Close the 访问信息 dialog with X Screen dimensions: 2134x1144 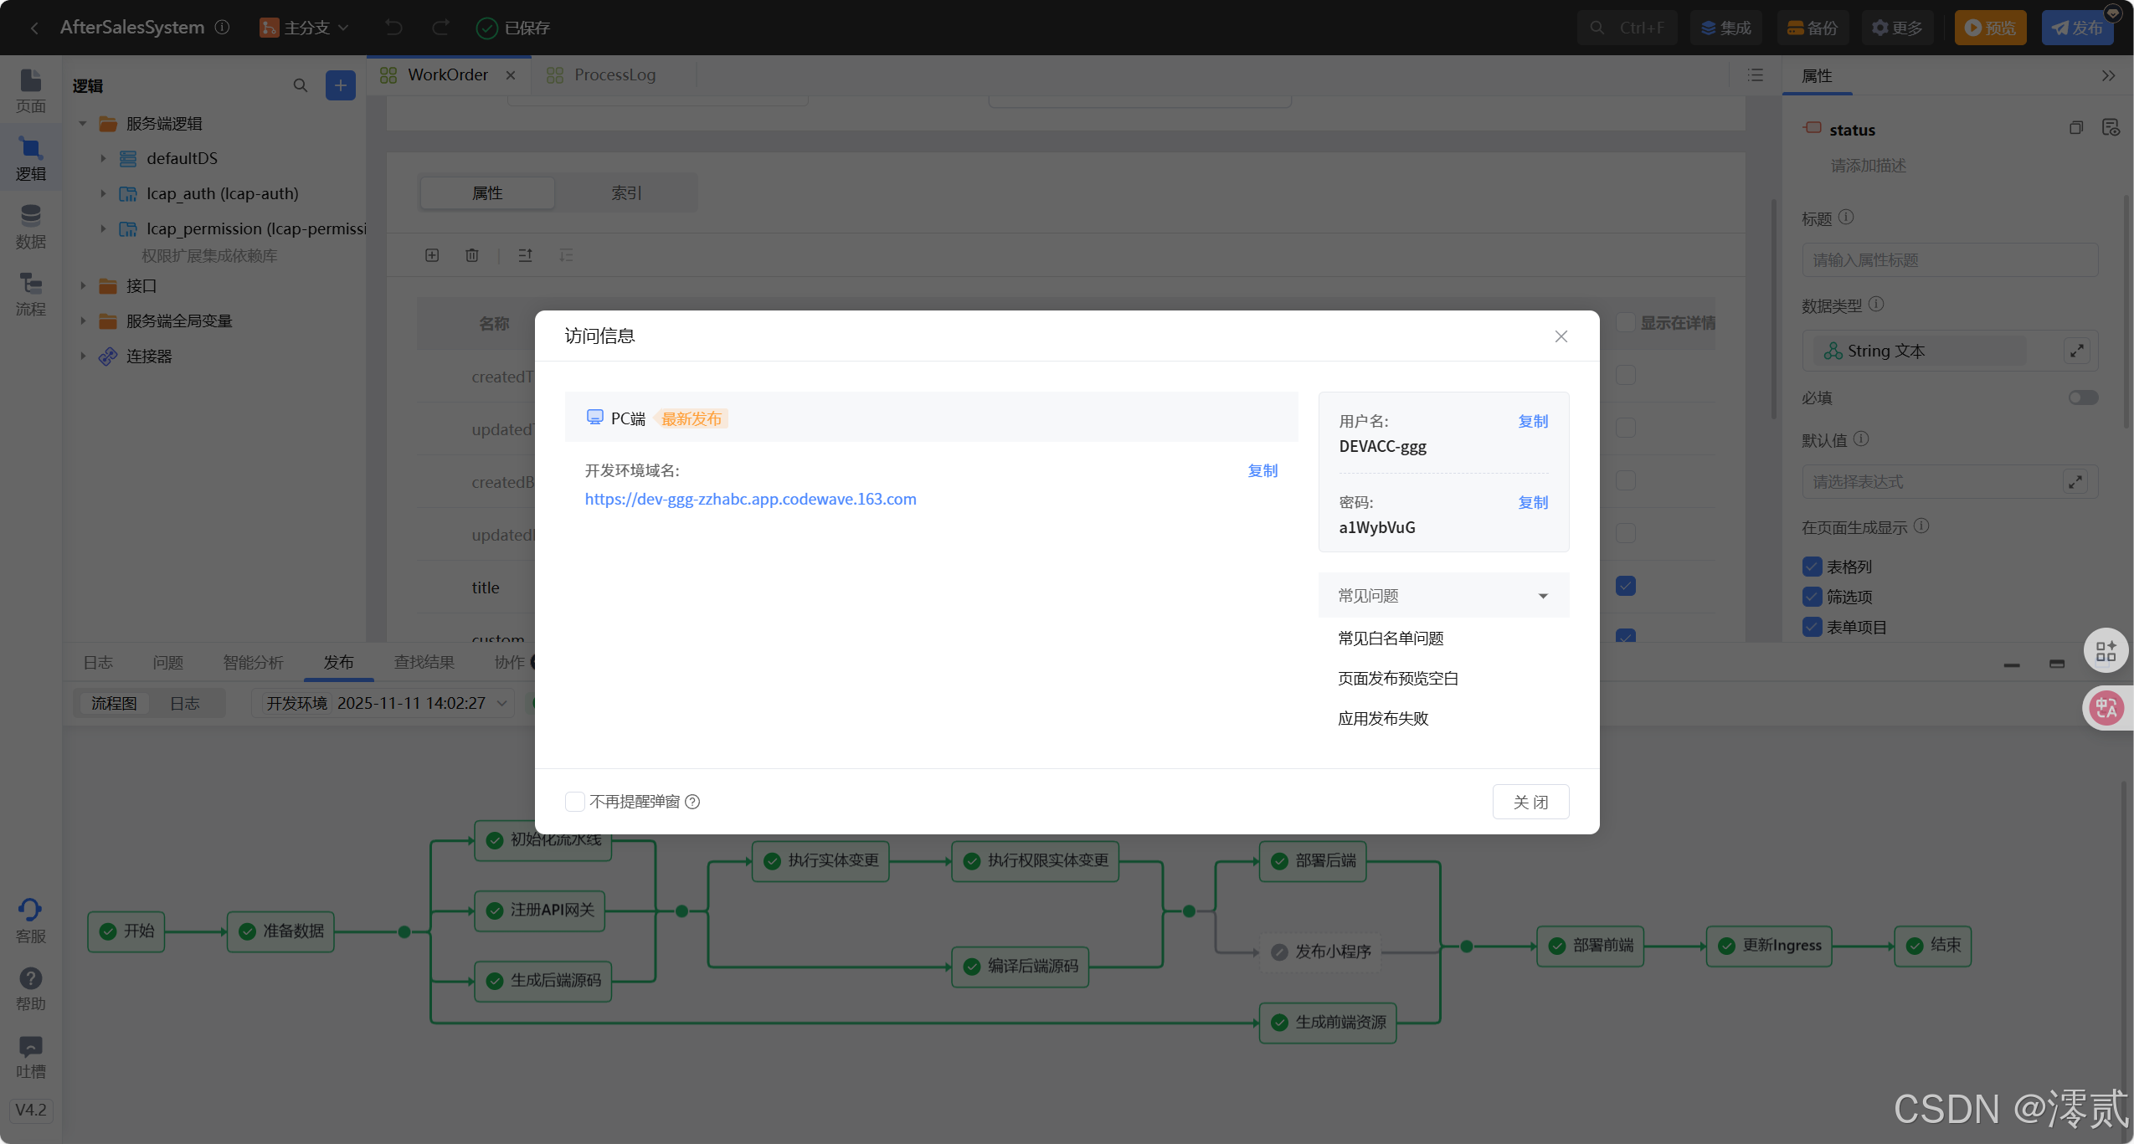coord(1561,336)
